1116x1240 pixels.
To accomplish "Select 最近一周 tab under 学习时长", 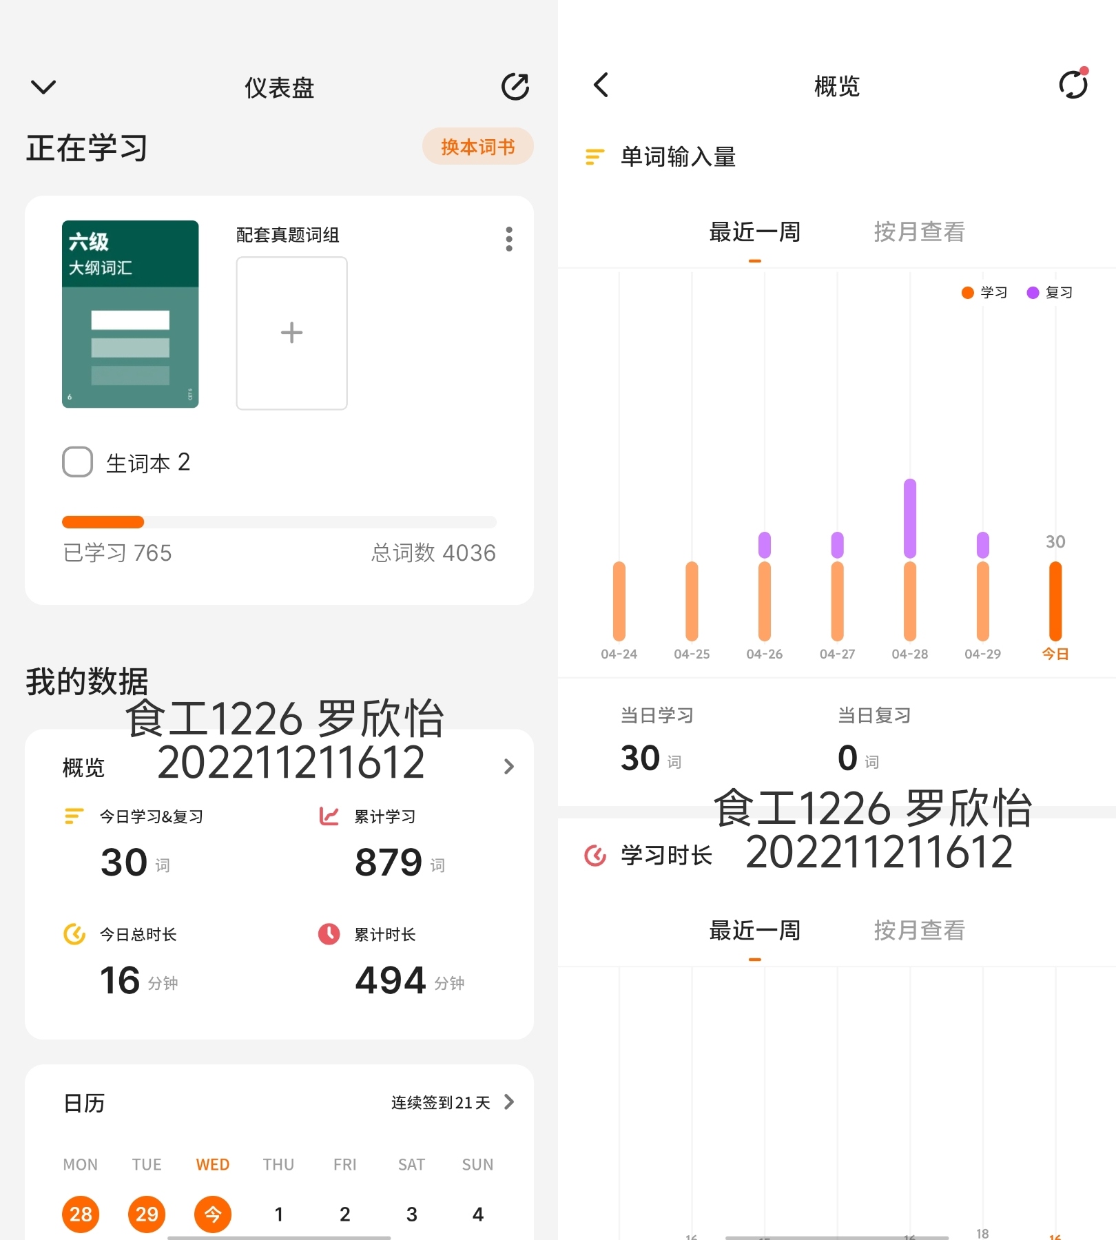I will coord(755,931).
